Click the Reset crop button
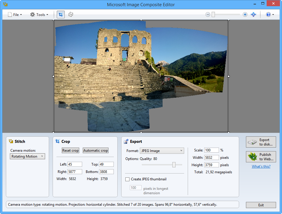Screen dimensions: 282x214 point(70,151)
